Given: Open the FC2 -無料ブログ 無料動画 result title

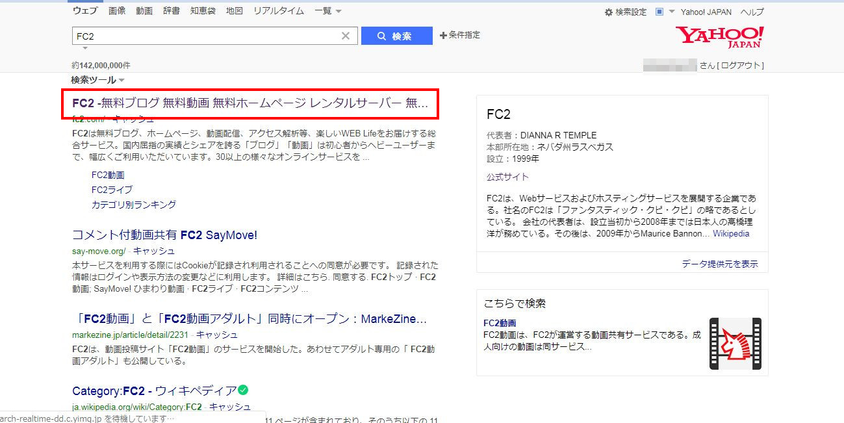Looking at the screenshot, I should [250, 103].
